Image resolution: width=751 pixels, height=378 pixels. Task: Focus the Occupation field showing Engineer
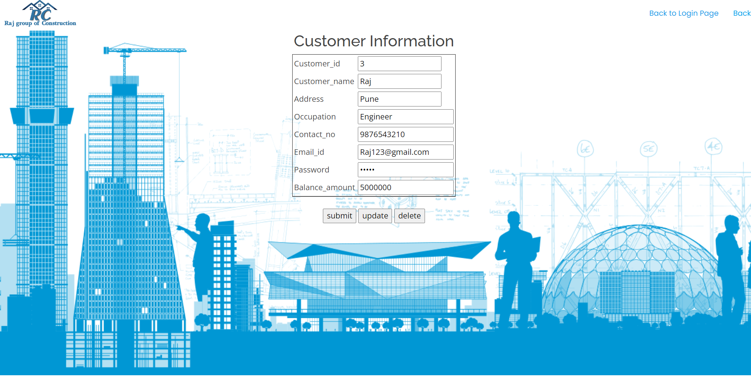click(x=406, y=117)
